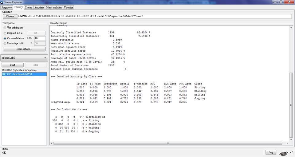Click the 'OK' status text
This screenshot has width=295, height=157.
(4, 153)
